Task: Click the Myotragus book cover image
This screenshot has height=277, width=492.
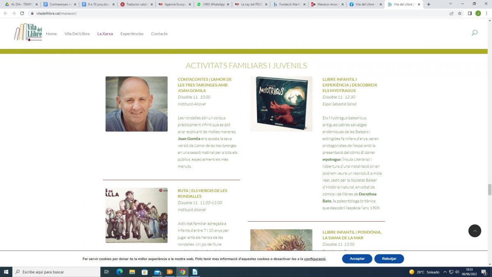Action: 281,104
